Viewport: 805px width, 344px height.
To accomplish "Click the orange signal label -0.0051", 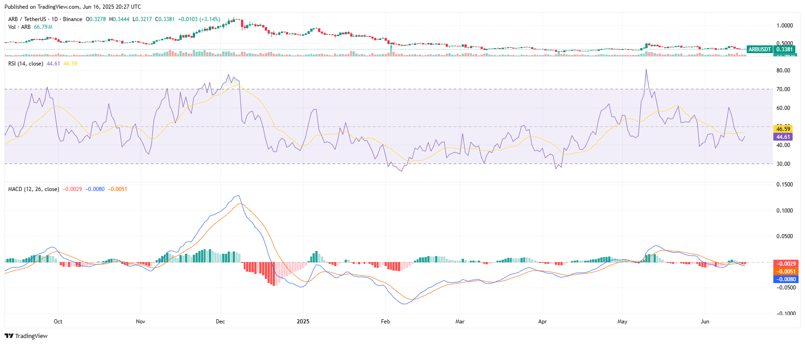I will (x=786, y=272).
